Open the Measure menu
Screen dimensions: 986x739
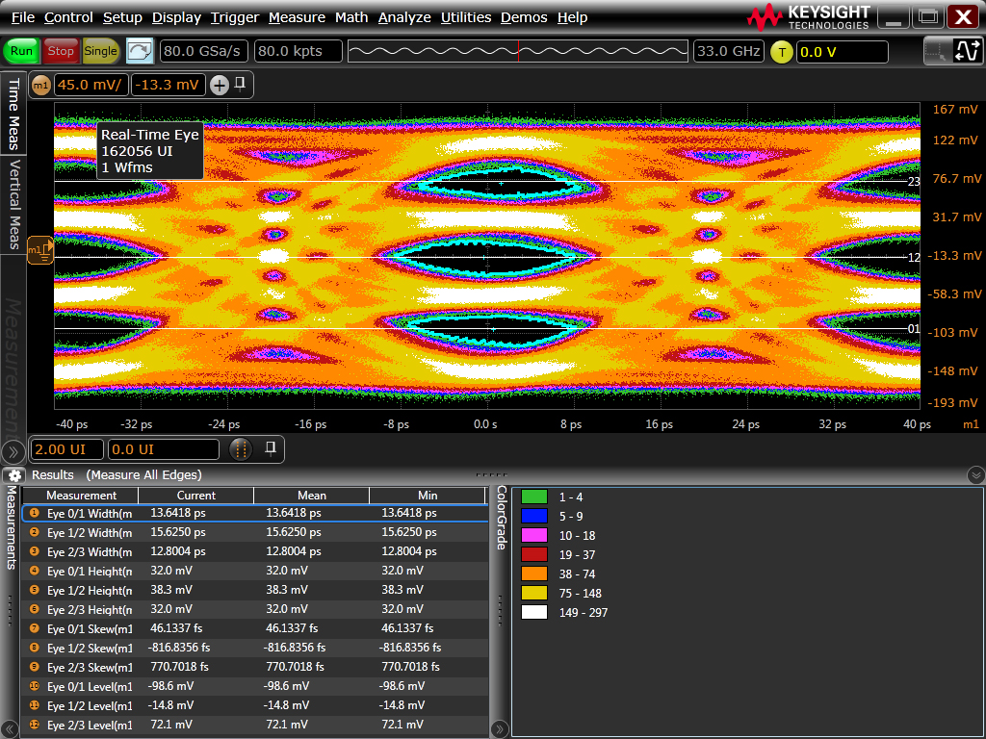point(297,17)
